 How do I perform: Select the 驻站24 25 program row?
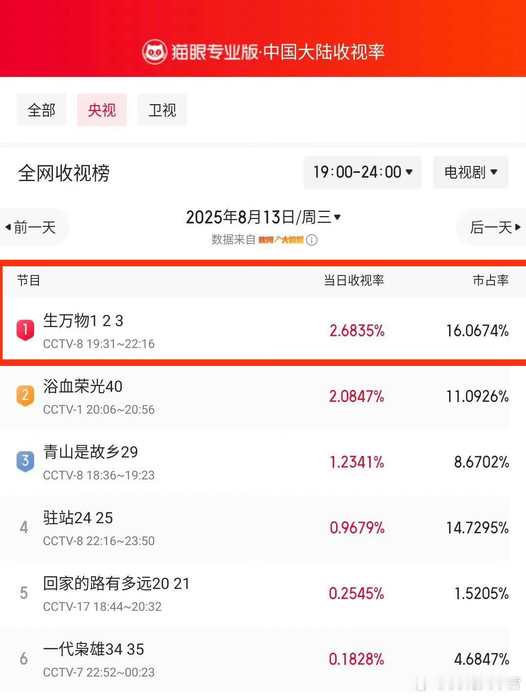click(x=263, y=528)
